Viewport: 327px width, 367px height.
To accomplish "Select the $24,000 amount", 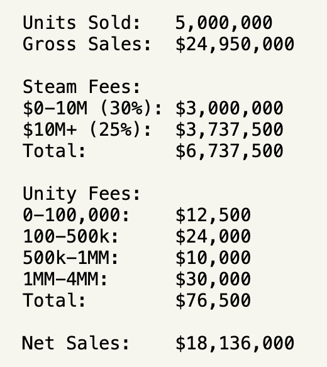I will click(x=213, y=237).
